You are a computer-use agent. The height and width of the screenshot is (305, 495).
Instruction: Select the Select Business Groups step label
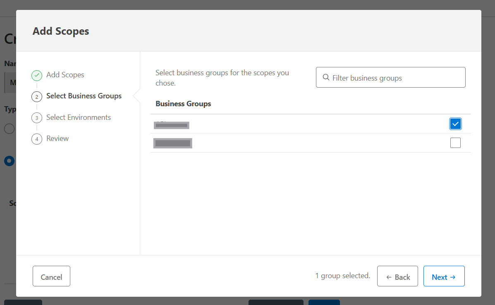point(84,96)
